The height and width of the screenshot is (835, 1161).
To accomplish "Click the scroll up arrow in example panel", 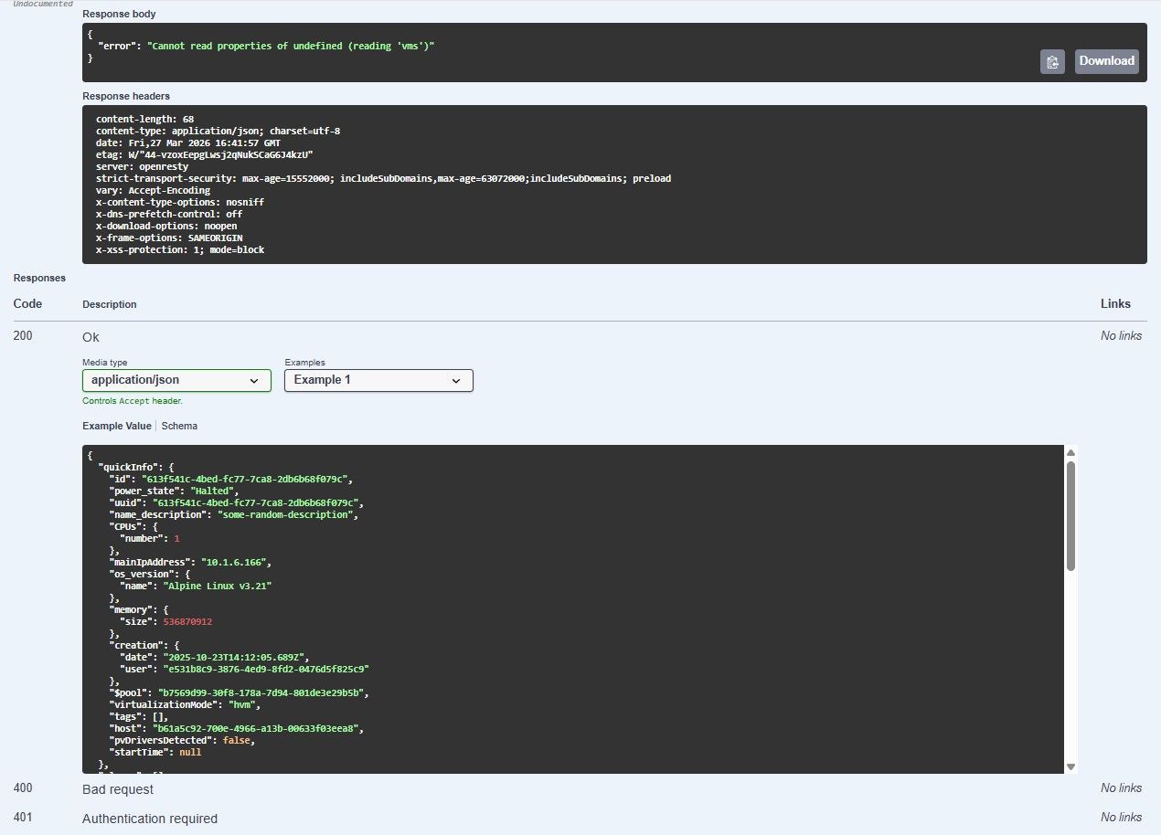I will 1070,453.
